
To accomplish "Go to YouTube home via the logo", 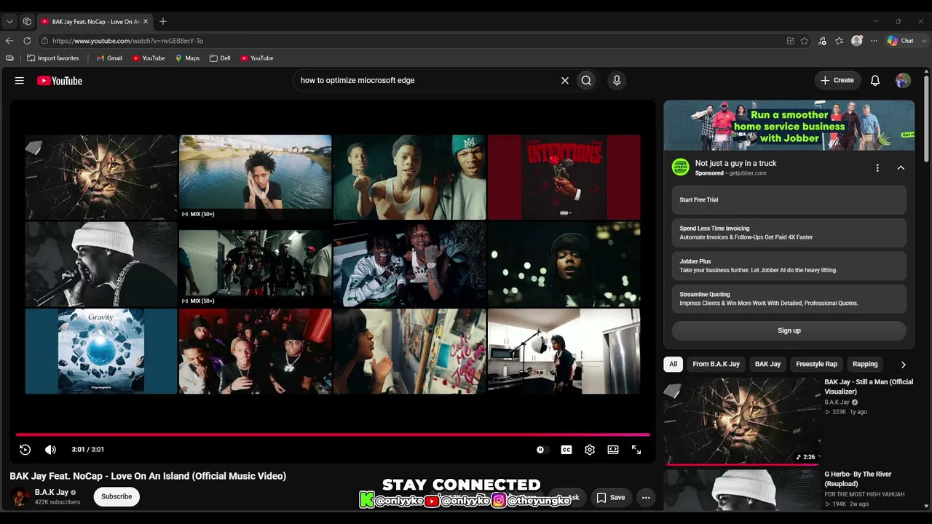I will coord(60,81).
